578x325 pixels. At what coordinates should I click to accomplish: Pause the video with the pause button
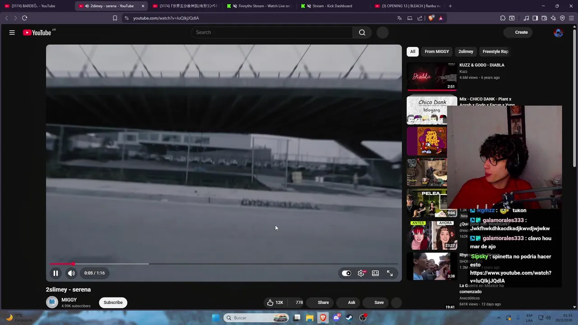click(56, 273)
